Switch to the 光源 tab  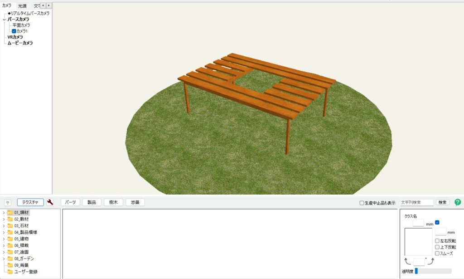tap(22, 6)
